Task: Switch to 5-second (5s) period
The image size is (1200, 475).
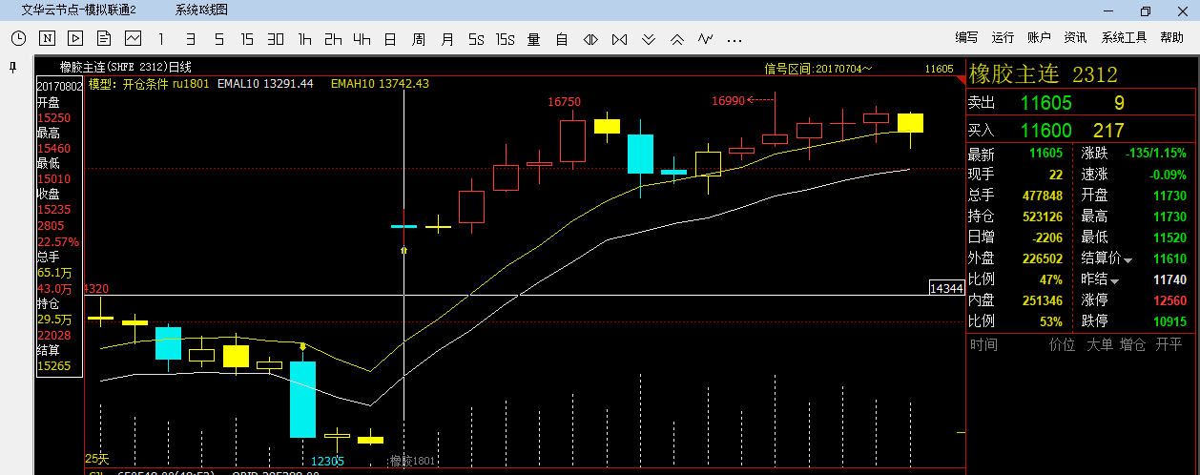Action: (x=476, y=39)
